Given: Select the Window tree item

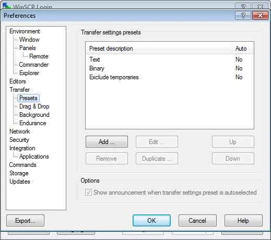Looking at the screenshot, I should (x=29, y=40).
